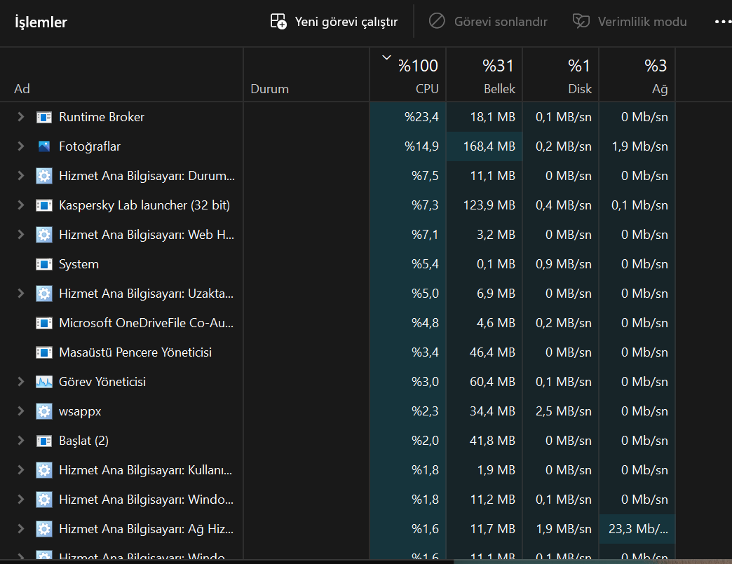The width and height of the screenshot is (732, 564).
Task: Click the Kaspersky Lab launcher icon
Action: tap(44, 205)
